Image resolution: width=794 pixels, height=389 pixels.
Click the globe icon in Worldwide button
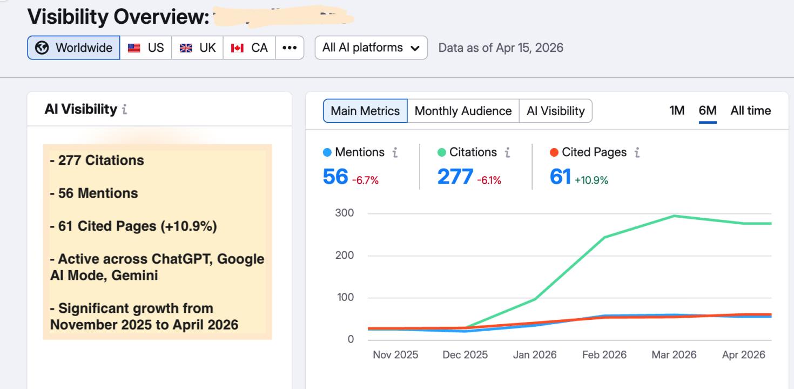(x=41, y=48)
